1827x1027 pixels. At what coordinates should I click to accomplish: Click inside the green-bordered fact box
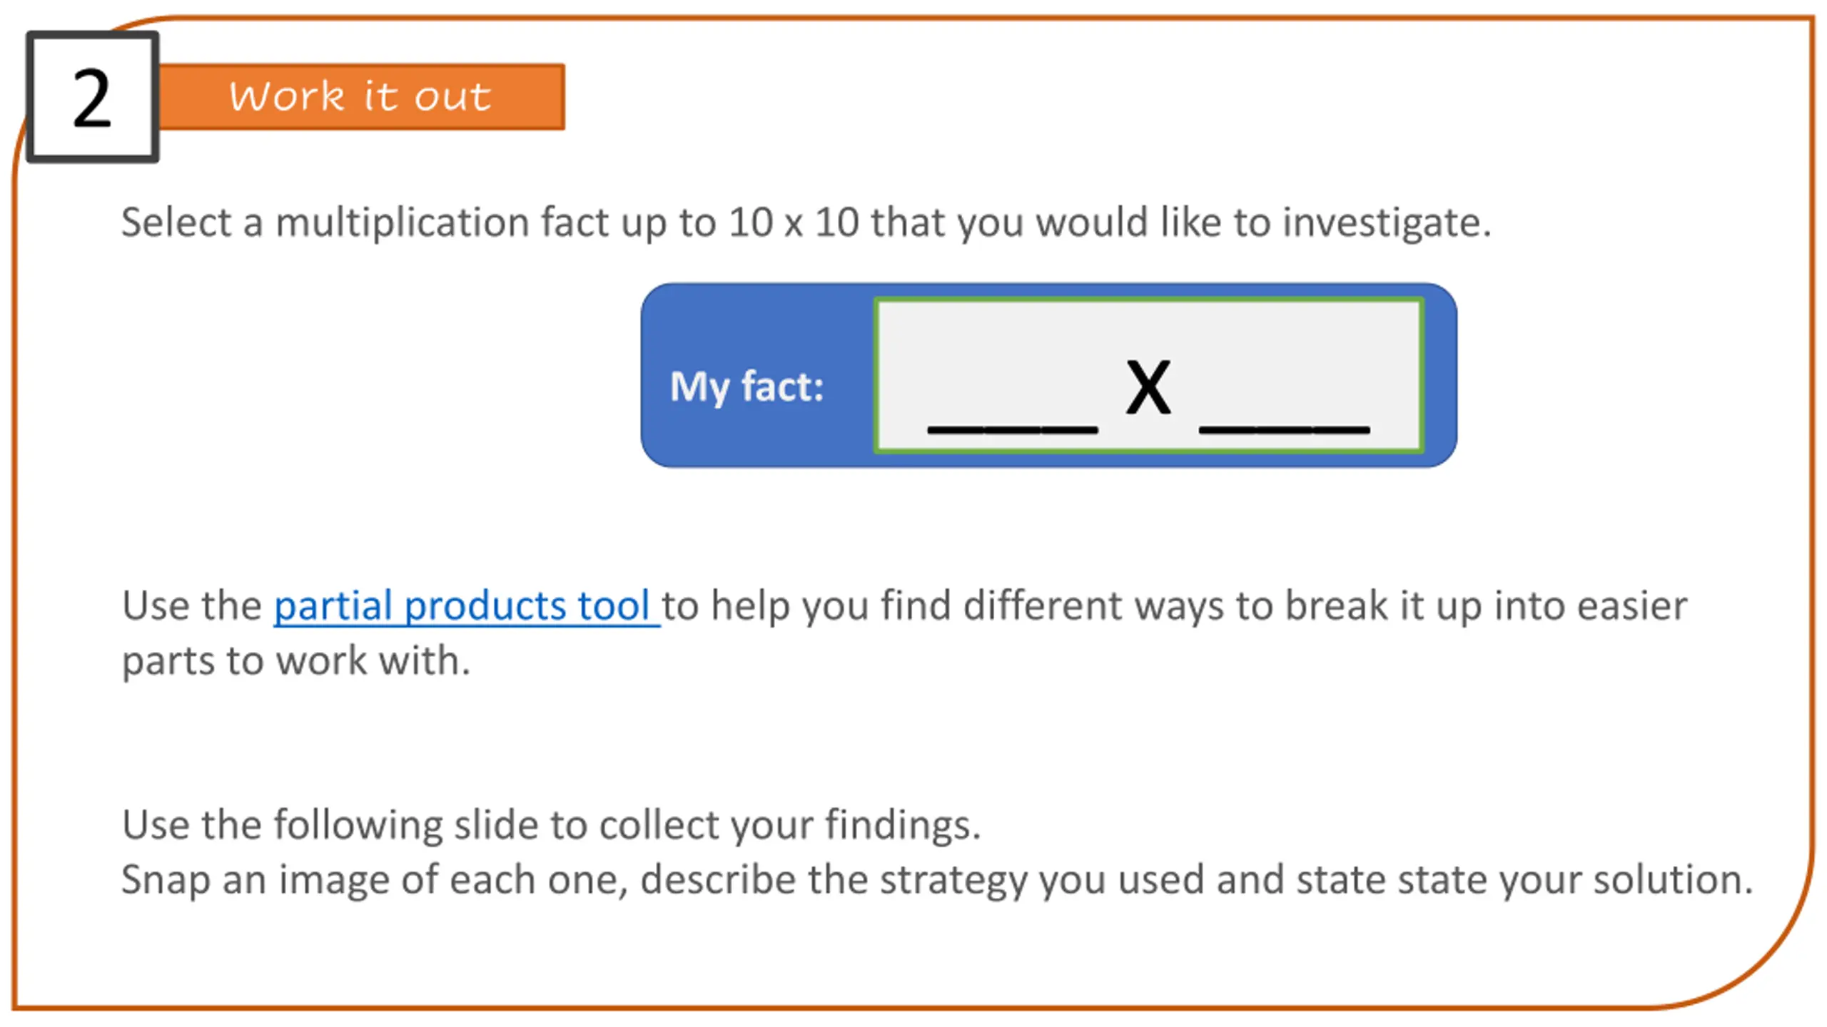(x=1148, y=375)
